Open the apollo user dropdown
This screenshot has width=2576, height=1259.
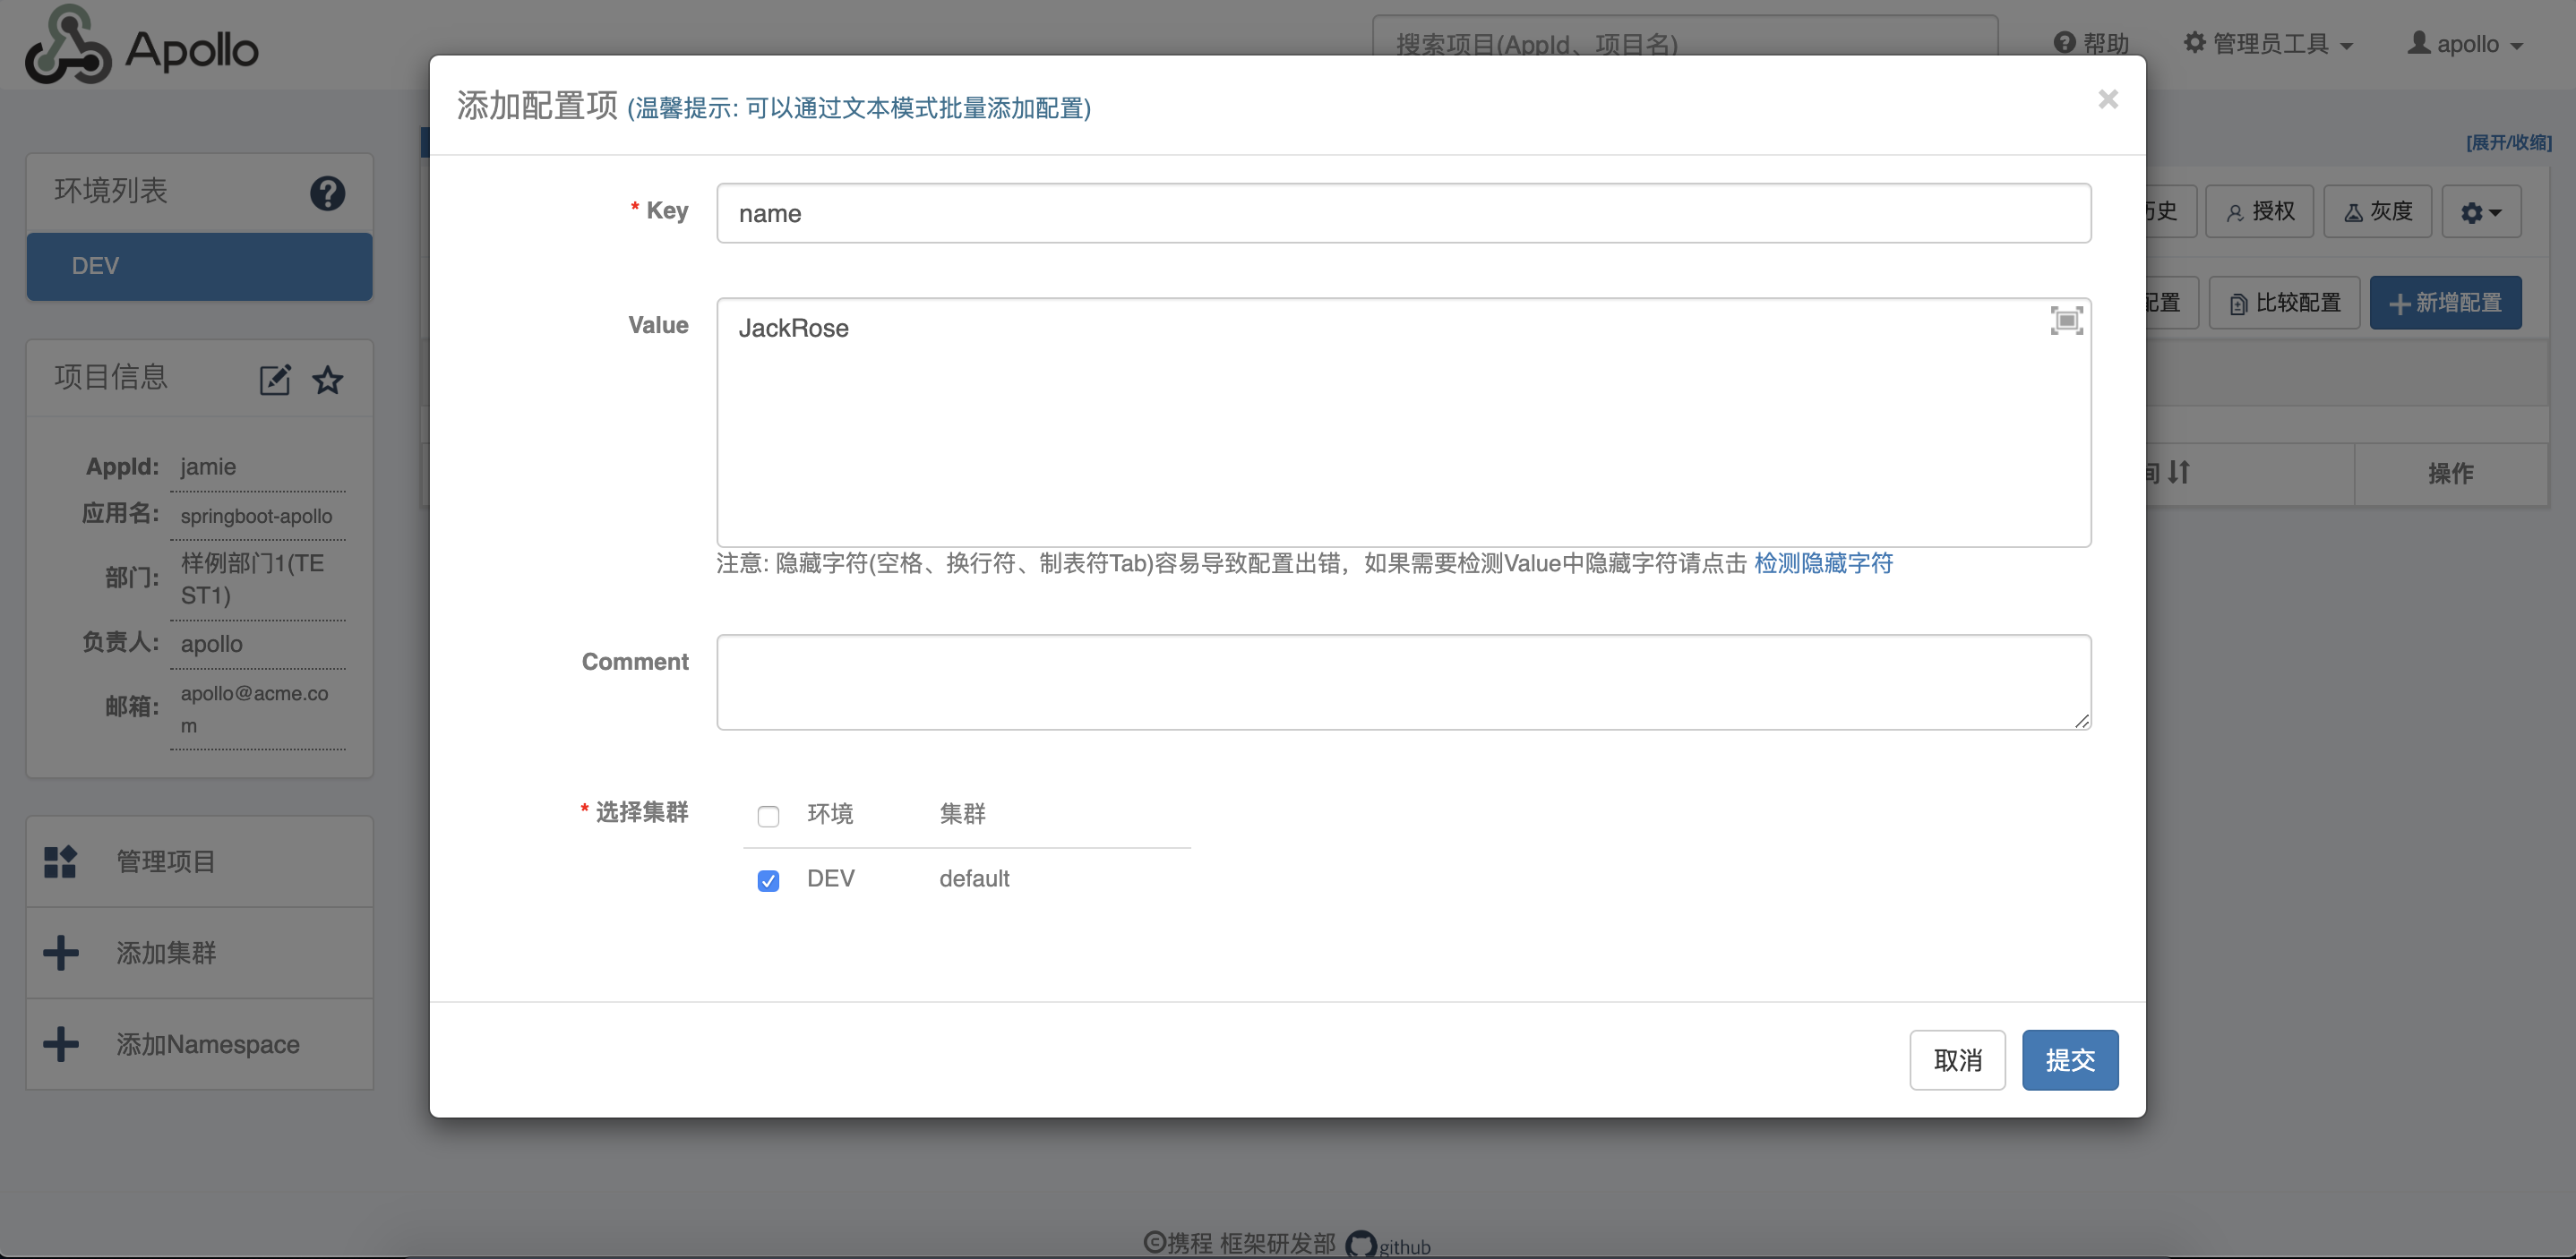2466,44
